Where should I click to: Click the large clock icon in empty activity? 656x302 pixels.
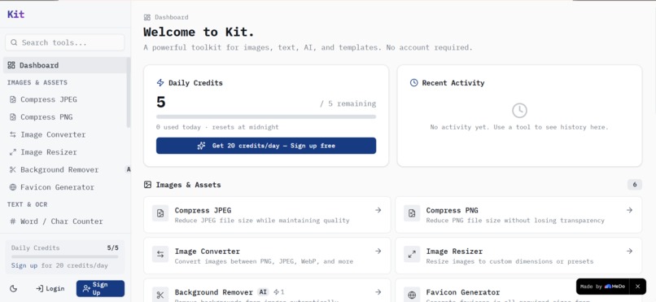point(519,111)
